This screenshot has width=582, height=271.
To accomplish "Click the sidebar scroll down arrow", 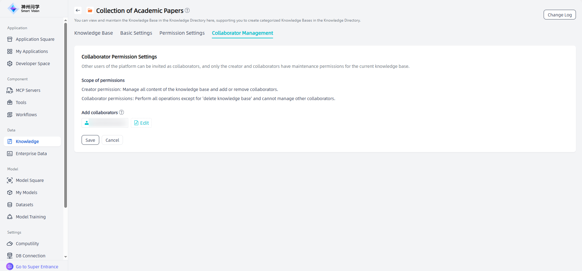I will pos(65,257).
